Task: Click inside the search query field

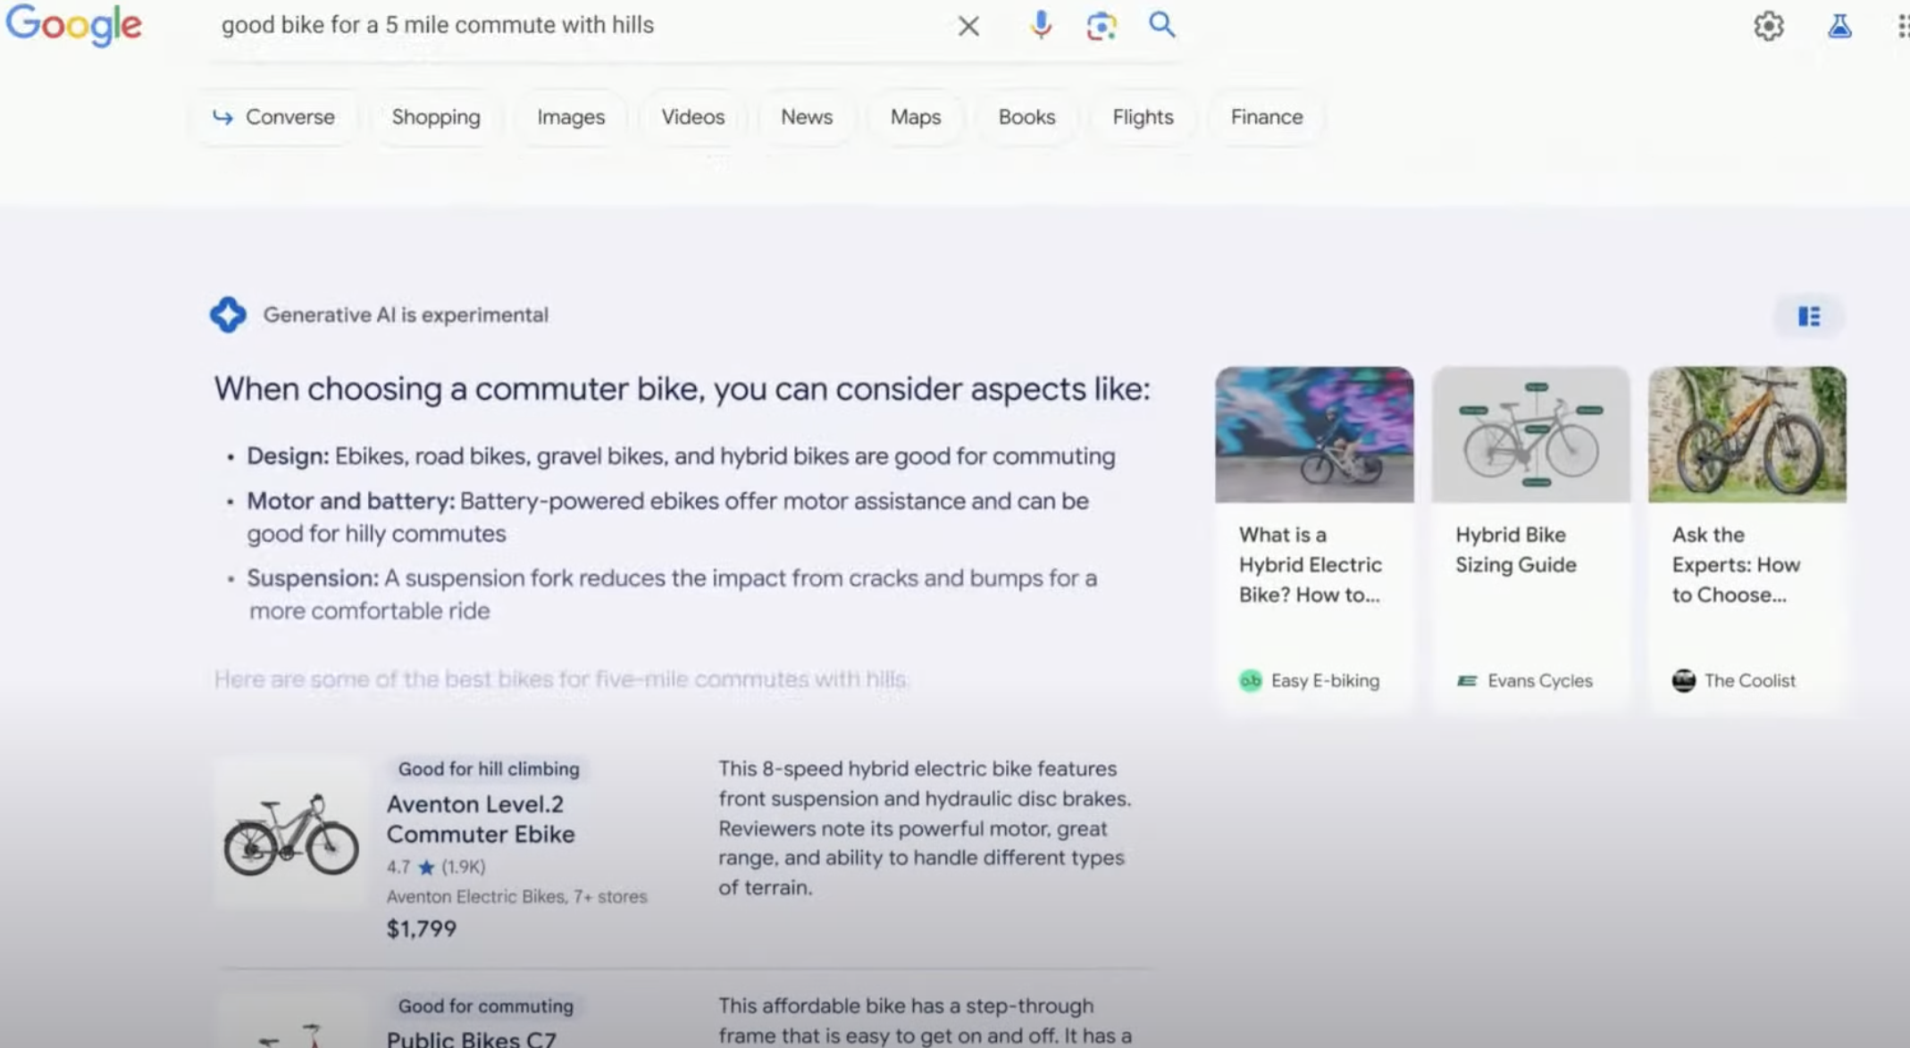Action: [572, 25]
